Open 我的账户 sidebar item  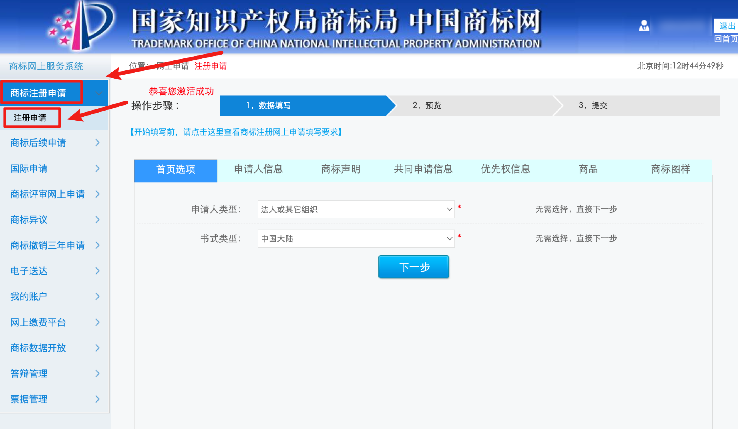coord(29,296)
